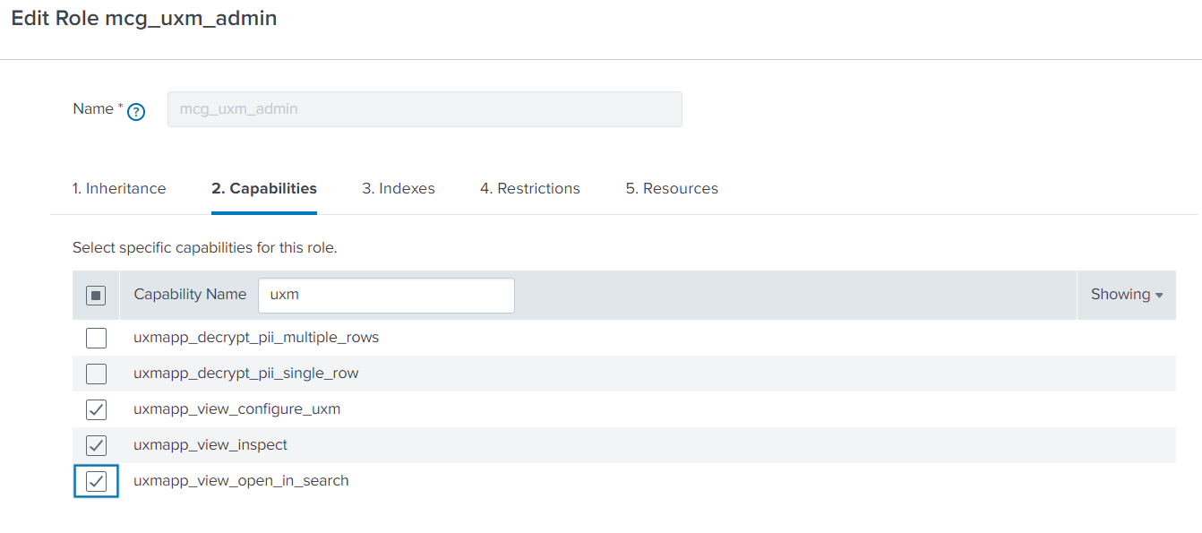1202x533 pixels.
Task: Untick the uxmapp_view_open_in_search checkbox
Action: pos(96,481)
